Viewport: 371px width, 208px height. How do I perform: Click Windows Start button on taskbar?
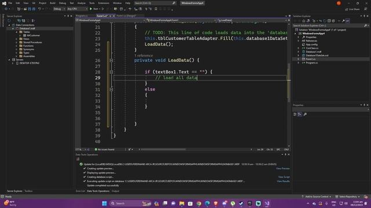[x=104, y=203]
